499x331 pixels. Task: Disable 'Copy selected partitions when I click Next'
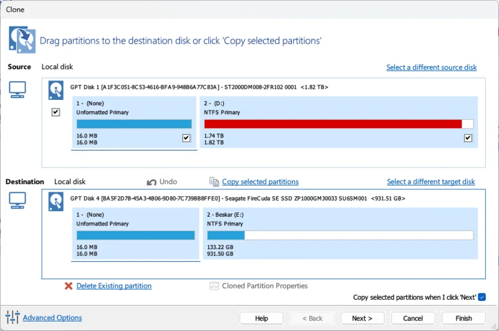(x=482, y=298)
